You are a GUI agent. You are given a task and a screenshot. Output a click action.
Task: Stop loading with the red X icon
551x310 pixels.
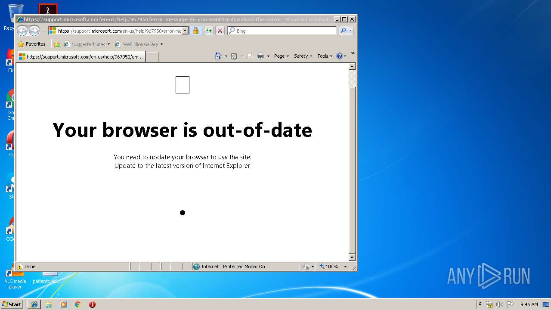tap(220, 31)
